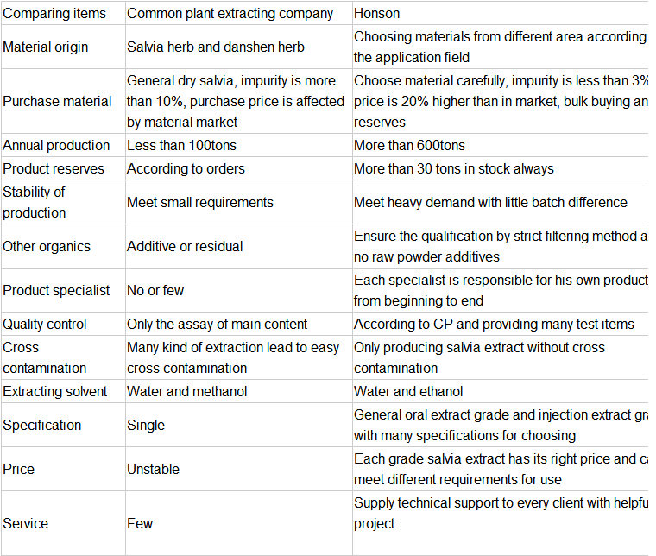Click the 'Honson' column header cell
The height and width of the screenshot is (556, 656).
377,13
